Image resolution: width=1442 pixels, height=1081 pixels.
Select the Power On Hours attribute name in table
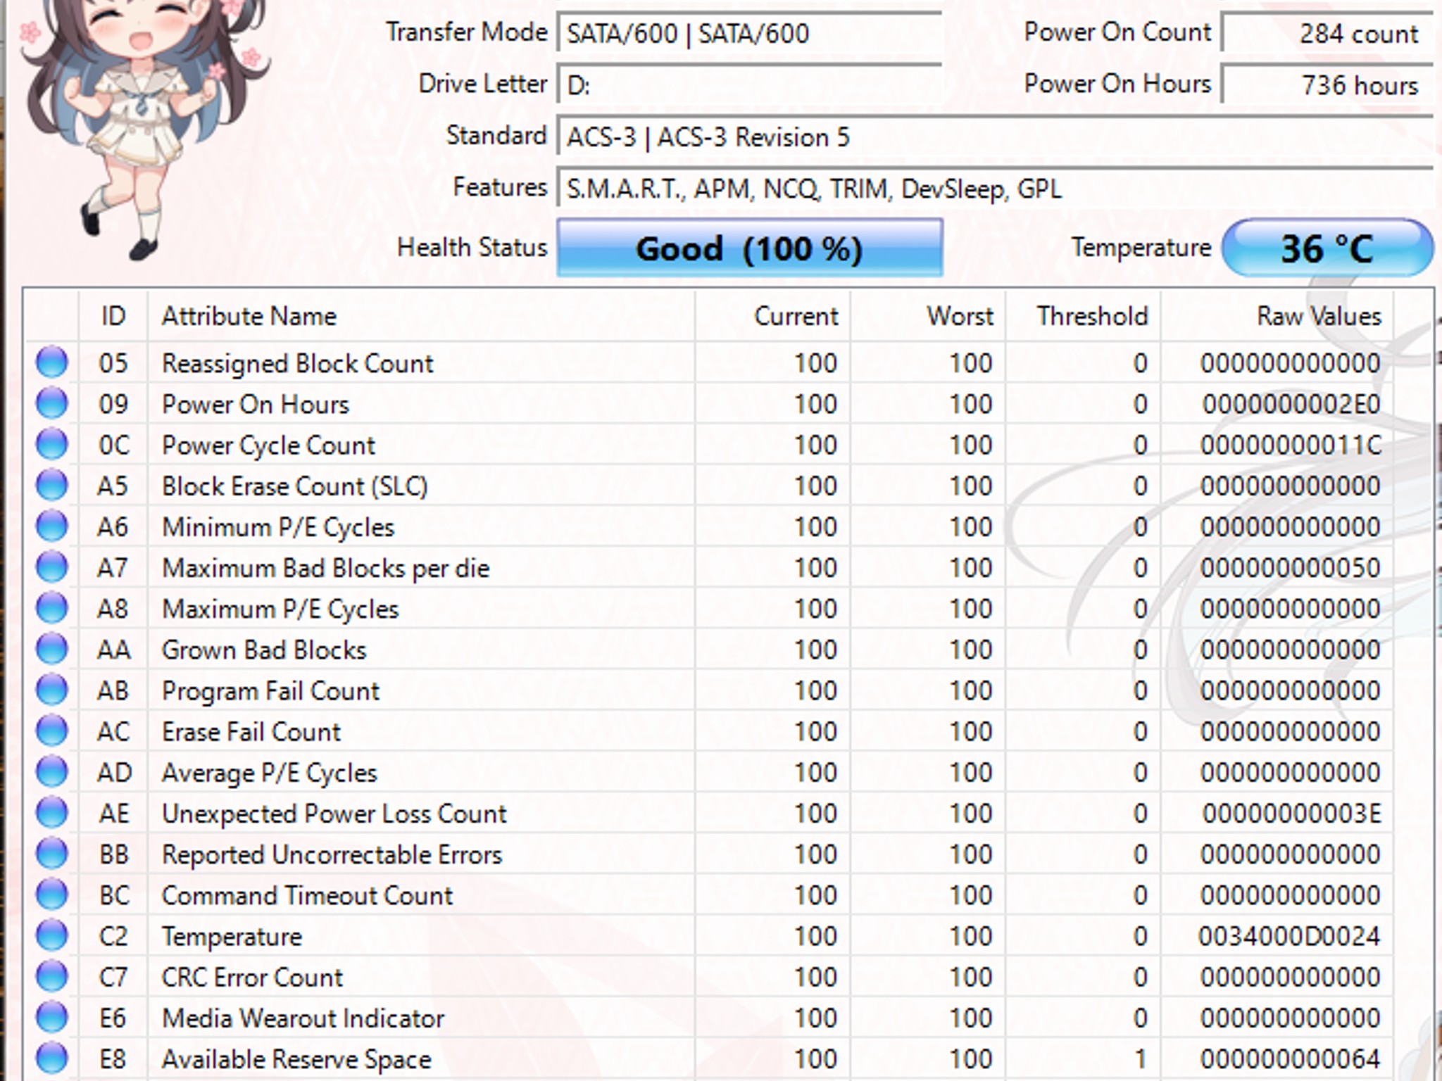coord(256,404)
